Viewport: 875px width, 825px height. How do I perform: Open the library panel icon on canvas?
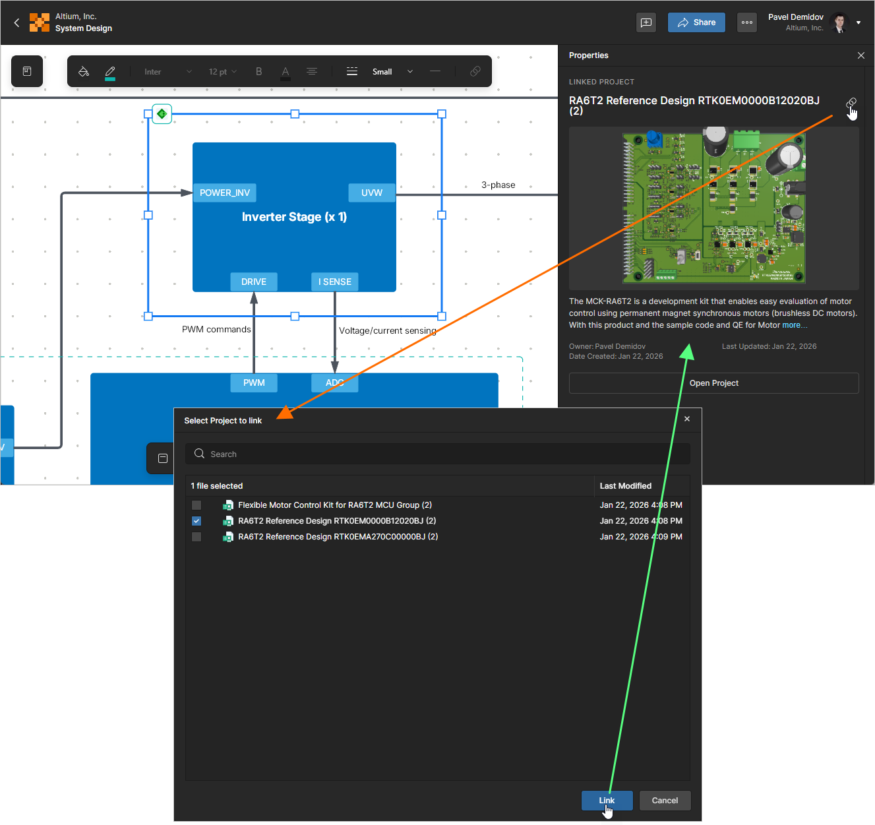pyautogui.click(x=27, y=71)
